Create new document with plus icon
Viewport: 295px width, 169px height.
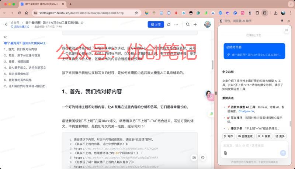click(195, 24)
